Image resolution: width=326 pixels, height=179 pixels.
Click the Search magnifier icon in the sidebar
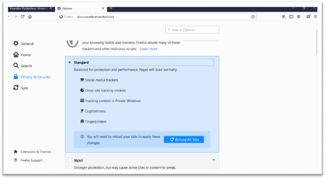tap(16, 66)
